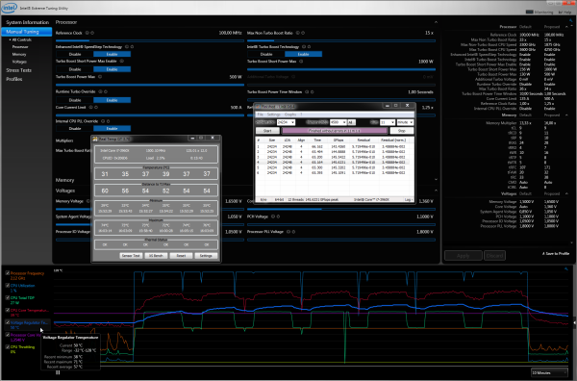Viewport: 577px width, 381px height.
Task: Uncheck Processor Core Voltage in monitor list
Action: (x=8, y=335)
